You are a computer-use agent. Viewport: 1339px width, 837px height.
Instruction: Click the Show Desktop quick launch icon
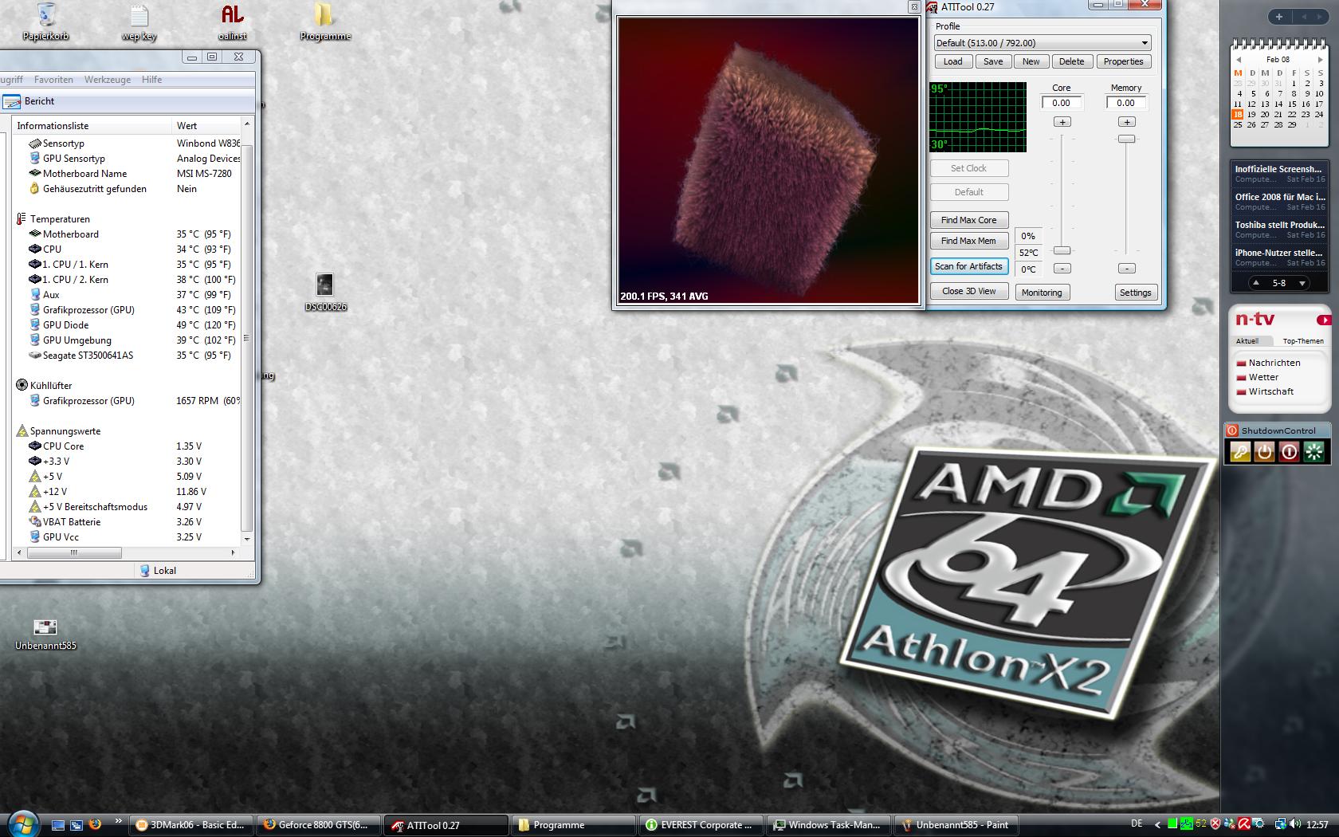[x=58, y=825]
